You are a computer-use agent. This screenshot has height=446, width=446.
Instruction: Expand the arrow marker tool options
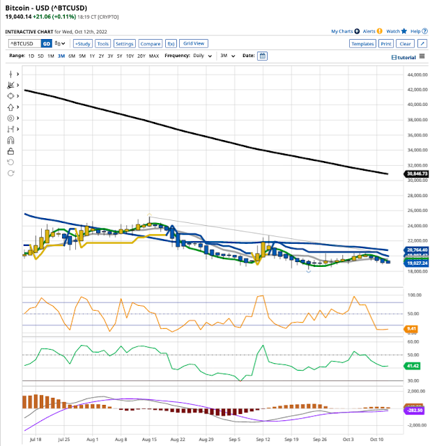point(18,107)
